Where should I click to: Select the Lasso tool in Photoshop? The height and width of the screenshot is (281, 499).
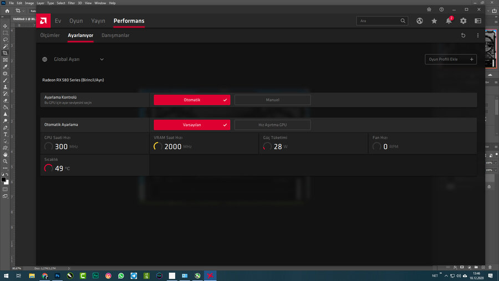coord(5,39)
